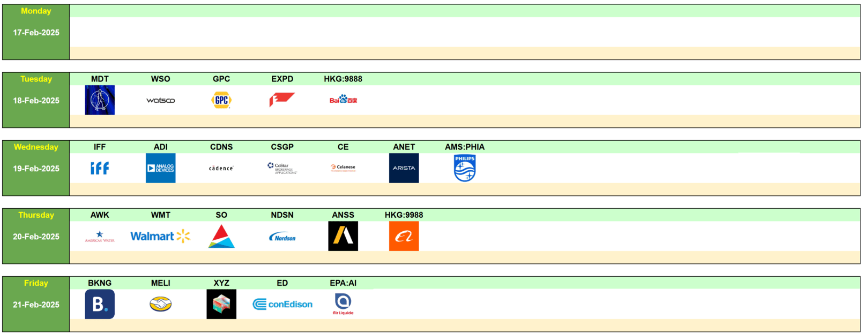The width and height of the screenshot is (863, 334).
Task: Select the Baidu logo for HKG:9888
Action: pos(343,100)
